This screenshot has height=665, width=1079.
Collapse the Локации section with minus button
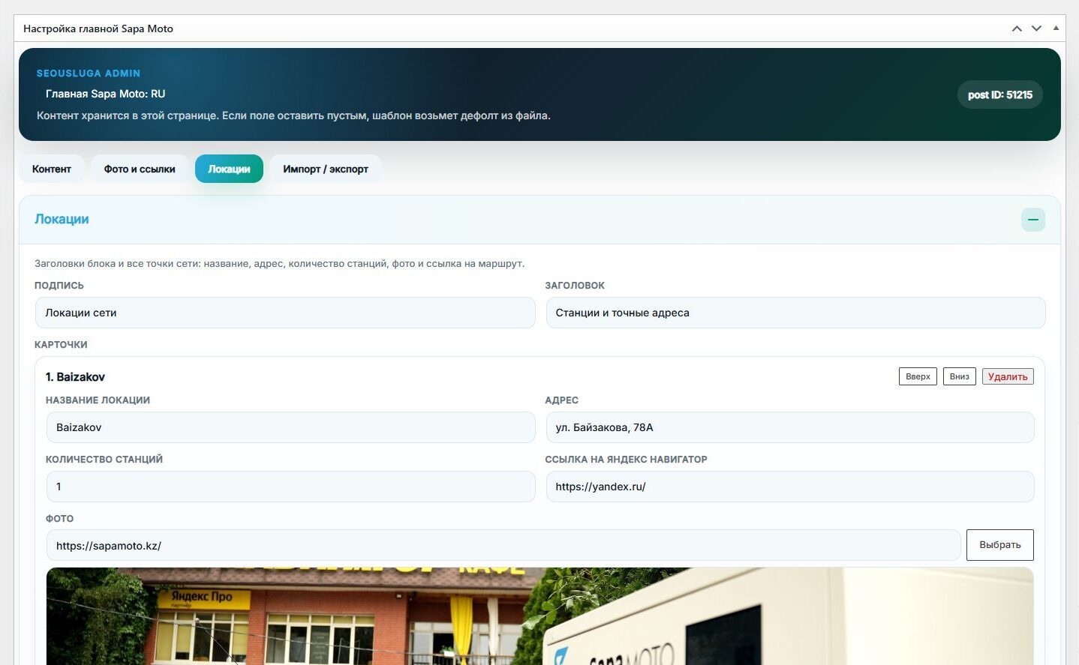(x=1033, y=220)
